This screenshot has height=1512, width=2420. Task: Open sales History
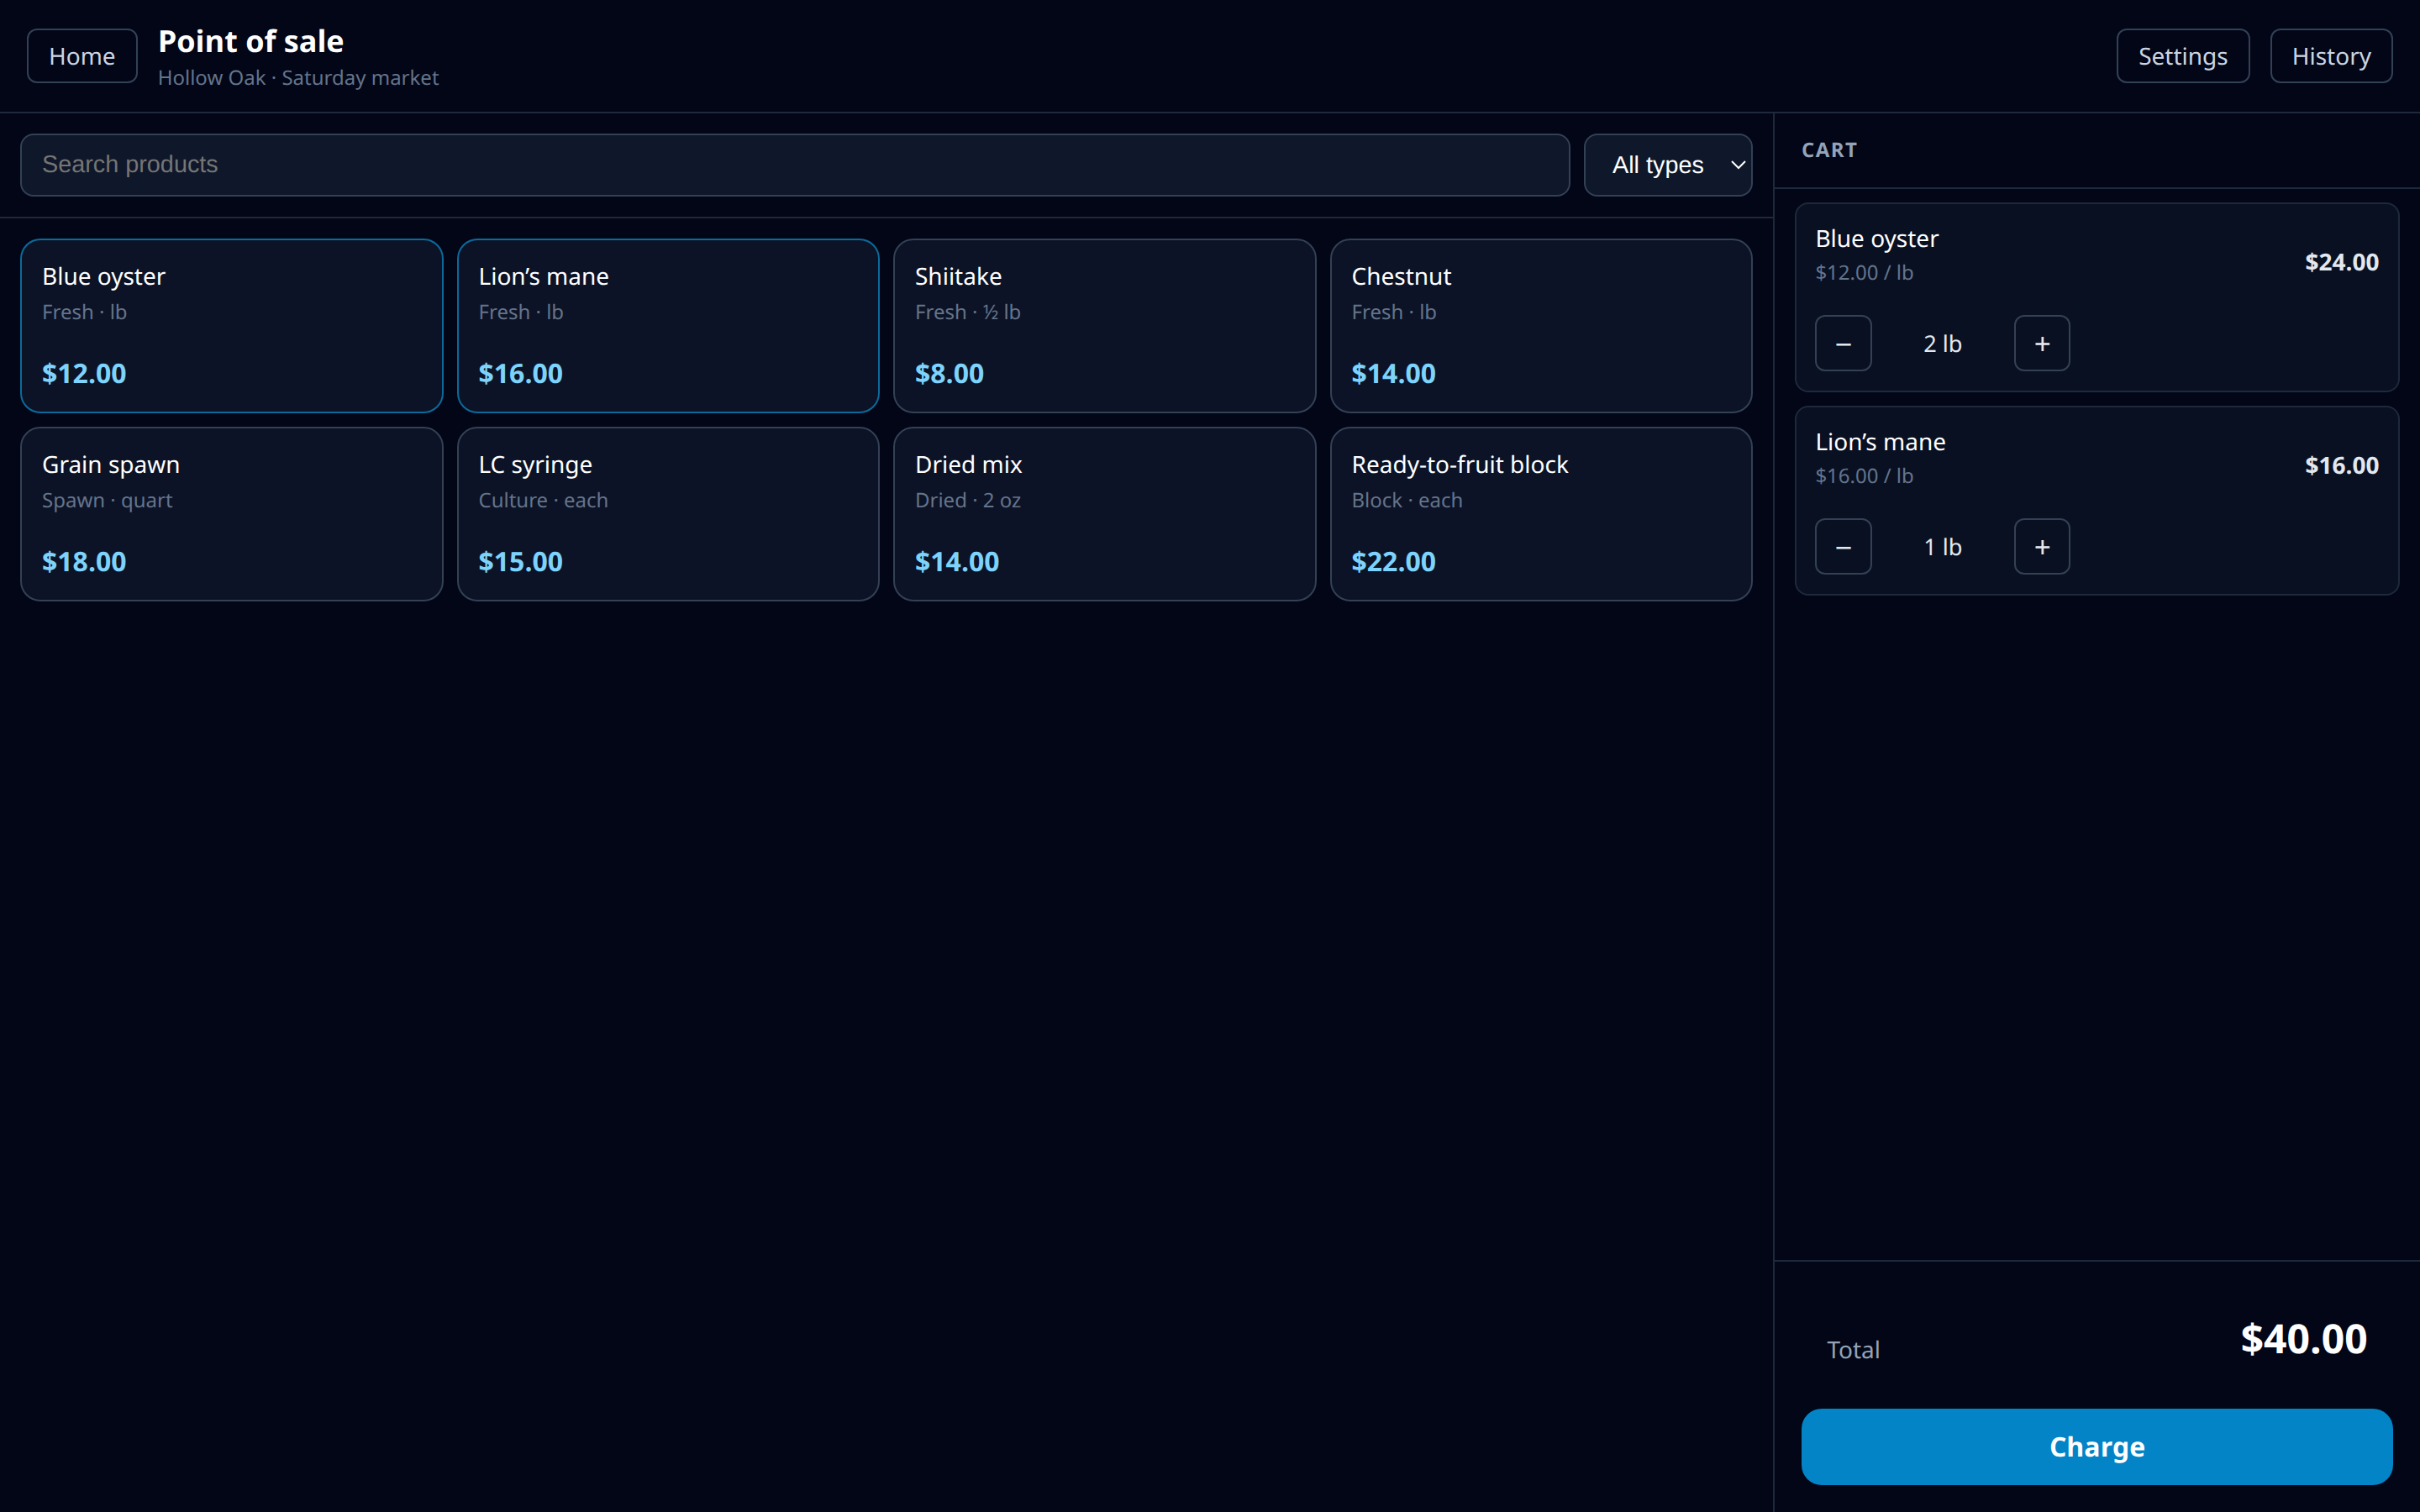tap(2330, 56)
